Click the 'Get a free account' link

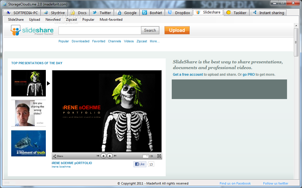click(188, 75)
